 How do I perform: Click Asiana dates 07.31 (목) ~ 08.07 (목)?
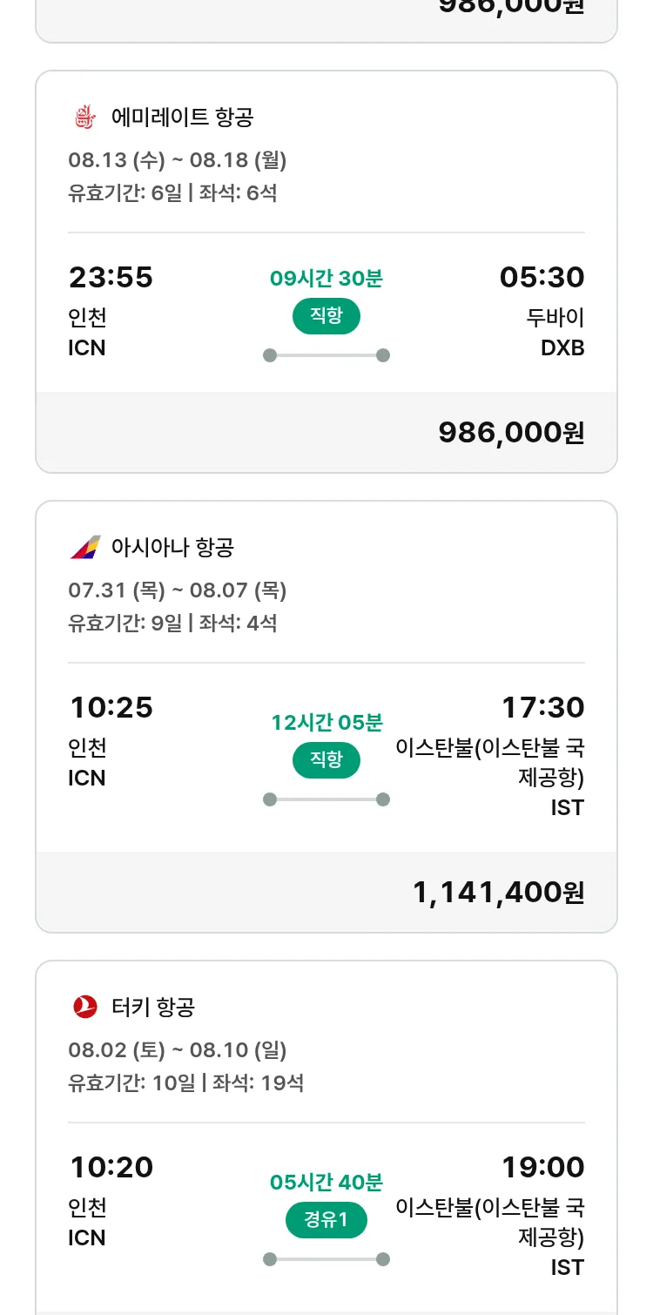pyautogui.click(x=178, y=590)
